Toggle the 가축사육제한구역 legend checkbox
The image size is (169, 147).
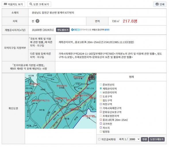pyautogui.click(x=101, y=108)
